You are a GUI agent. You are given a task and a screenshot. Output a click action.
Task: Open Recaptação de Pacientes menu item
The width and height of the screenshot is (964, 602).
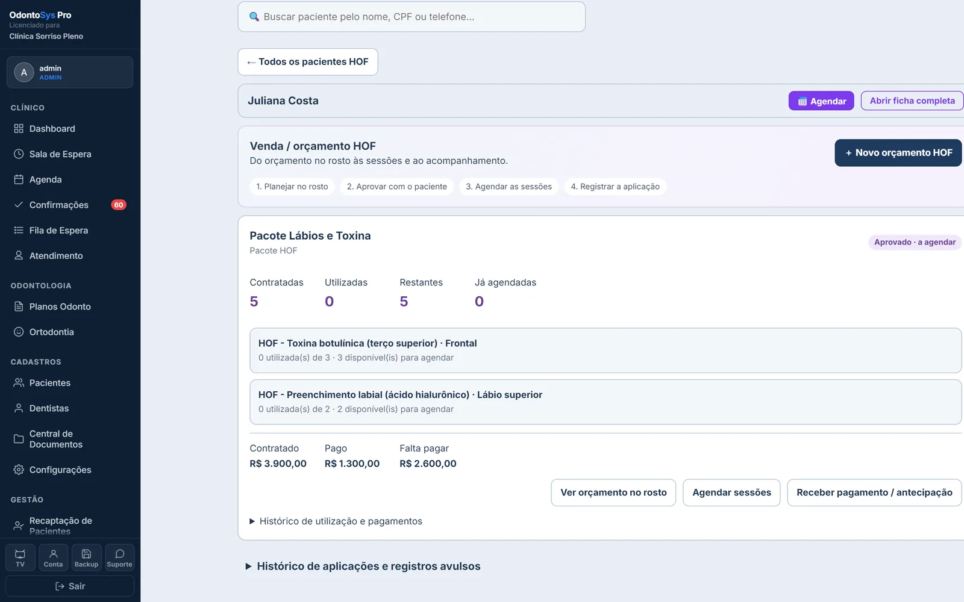point(70,526)
